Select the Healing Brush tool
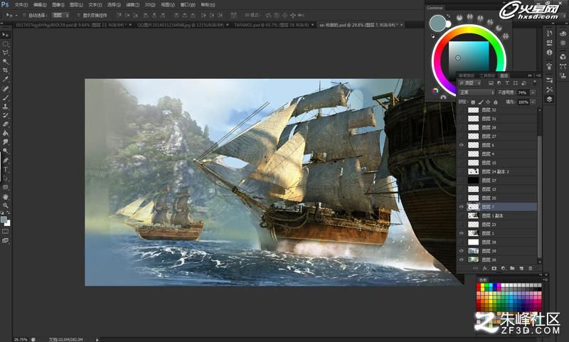This screenshot has height=342, width=569. coord(5,89)
